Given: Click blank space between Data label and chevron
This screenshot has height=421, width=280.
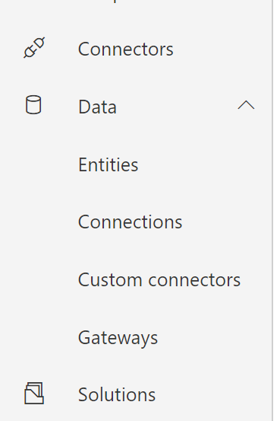Looking at the screenshot, I should 177,105.
